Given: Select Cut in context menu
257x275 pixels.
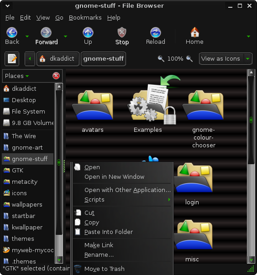Looking at the screenshot, I should 122,213.
